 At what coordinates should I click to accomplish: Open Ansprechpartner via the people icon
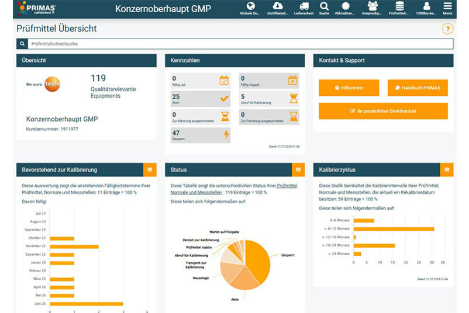[372, 6]
